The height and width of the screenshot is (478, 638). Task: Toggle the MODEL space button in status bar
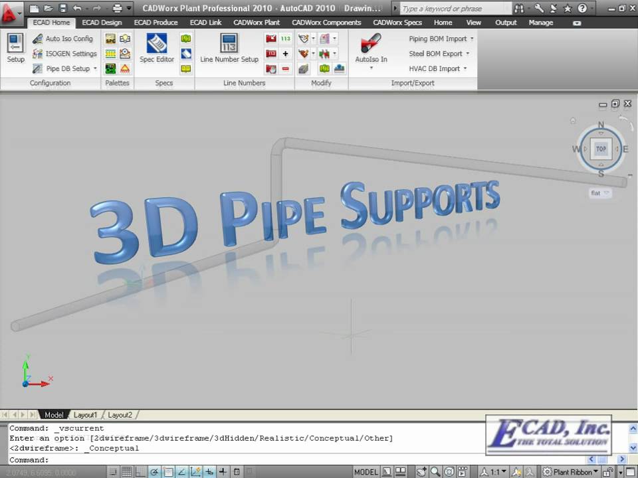coord(366,472)
